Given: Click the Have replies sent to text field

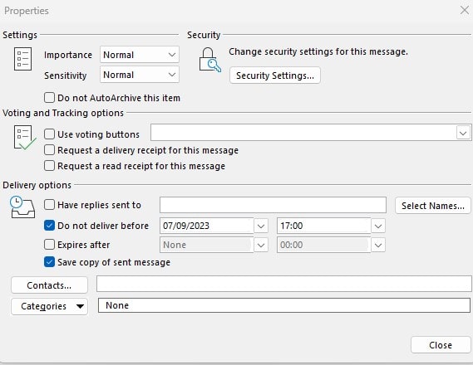Looking at the screenshot, I should pyautogui.click(x=273, y=205).
